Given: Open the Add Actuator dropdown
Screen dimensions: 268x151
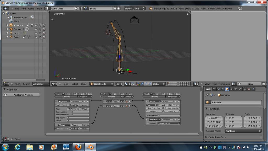Looking at the screenshot, I should click(x=173, y=96).
